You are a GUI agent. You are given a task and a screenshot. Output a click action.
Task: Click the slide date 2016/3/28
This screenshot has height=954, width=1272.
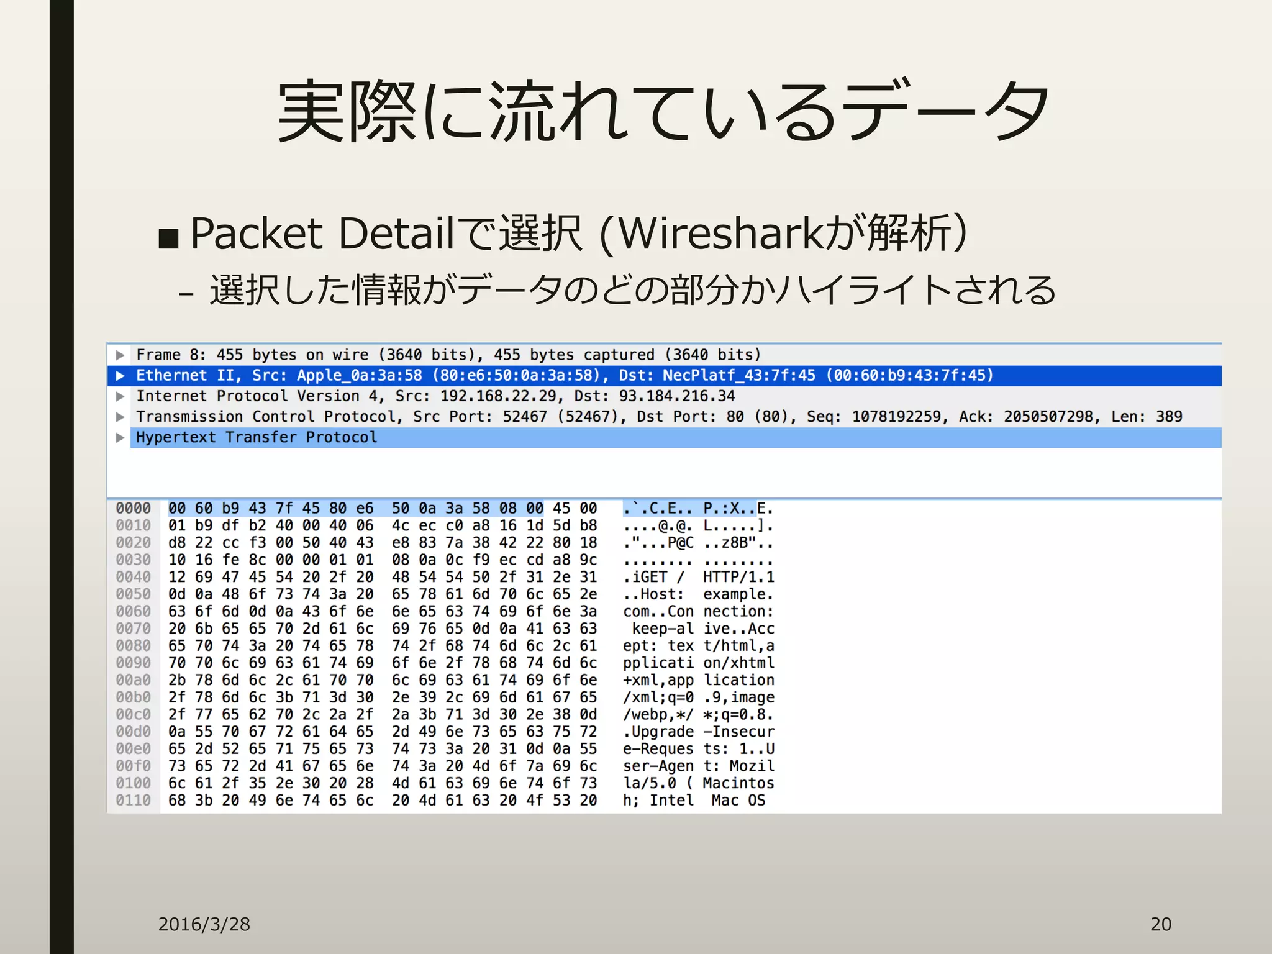click(x=204, y=924)
